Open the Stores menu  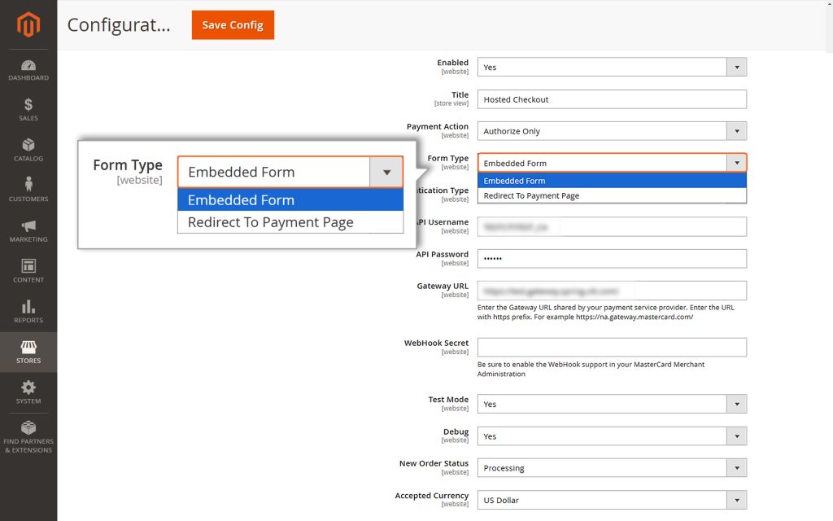[28, 352]
